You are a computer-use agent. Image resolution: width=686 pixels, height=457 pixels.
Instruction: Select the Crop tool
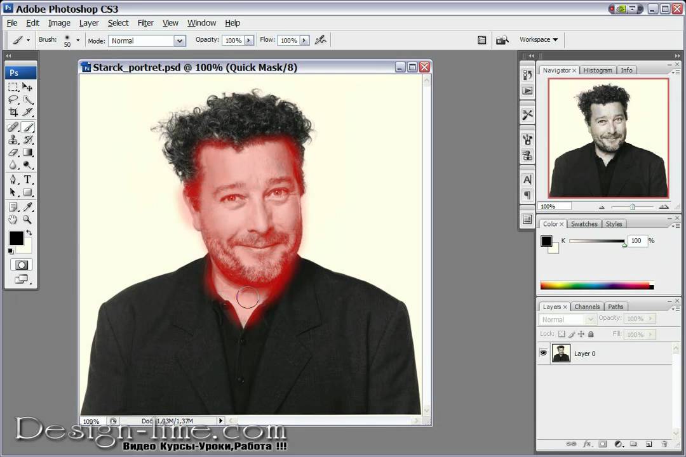[13, 112]
